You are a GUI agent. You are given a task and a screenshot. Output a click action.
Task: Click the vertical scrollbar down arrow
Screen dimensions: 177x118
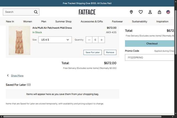coord(176,114)
